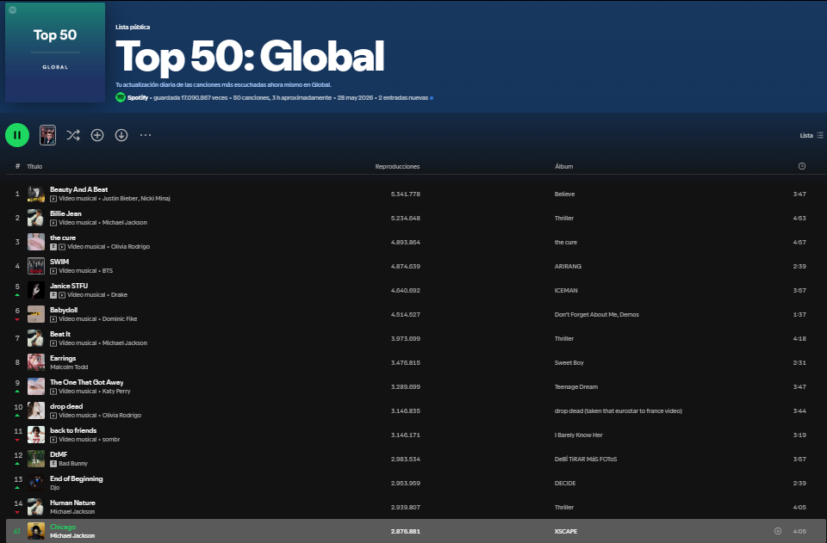Open Malcolm Todd artist link

click(x=69, y=367)
